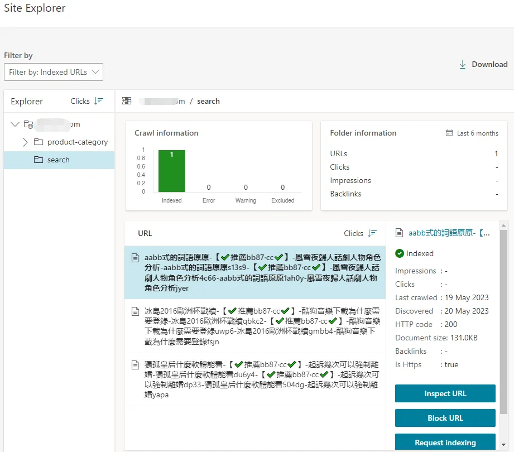Click the product-category folder icon
This screenshot has width=514, height=452.
39,142
